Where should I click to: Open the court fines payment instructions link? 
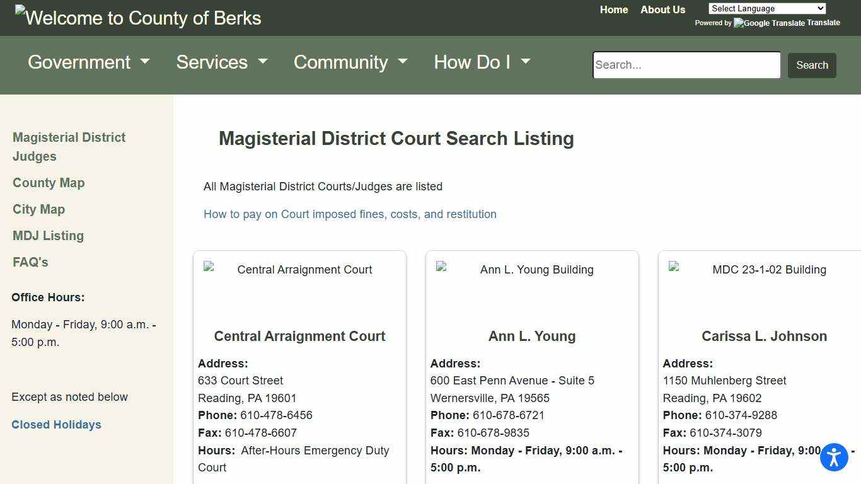[x=350, y=214]
